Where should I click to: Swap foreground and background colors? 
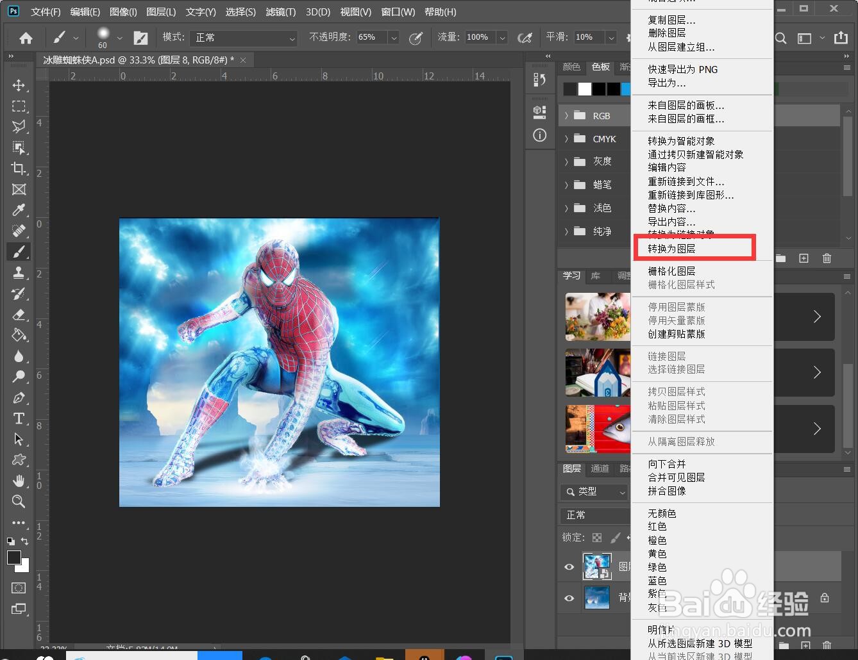tap(24, 541)
